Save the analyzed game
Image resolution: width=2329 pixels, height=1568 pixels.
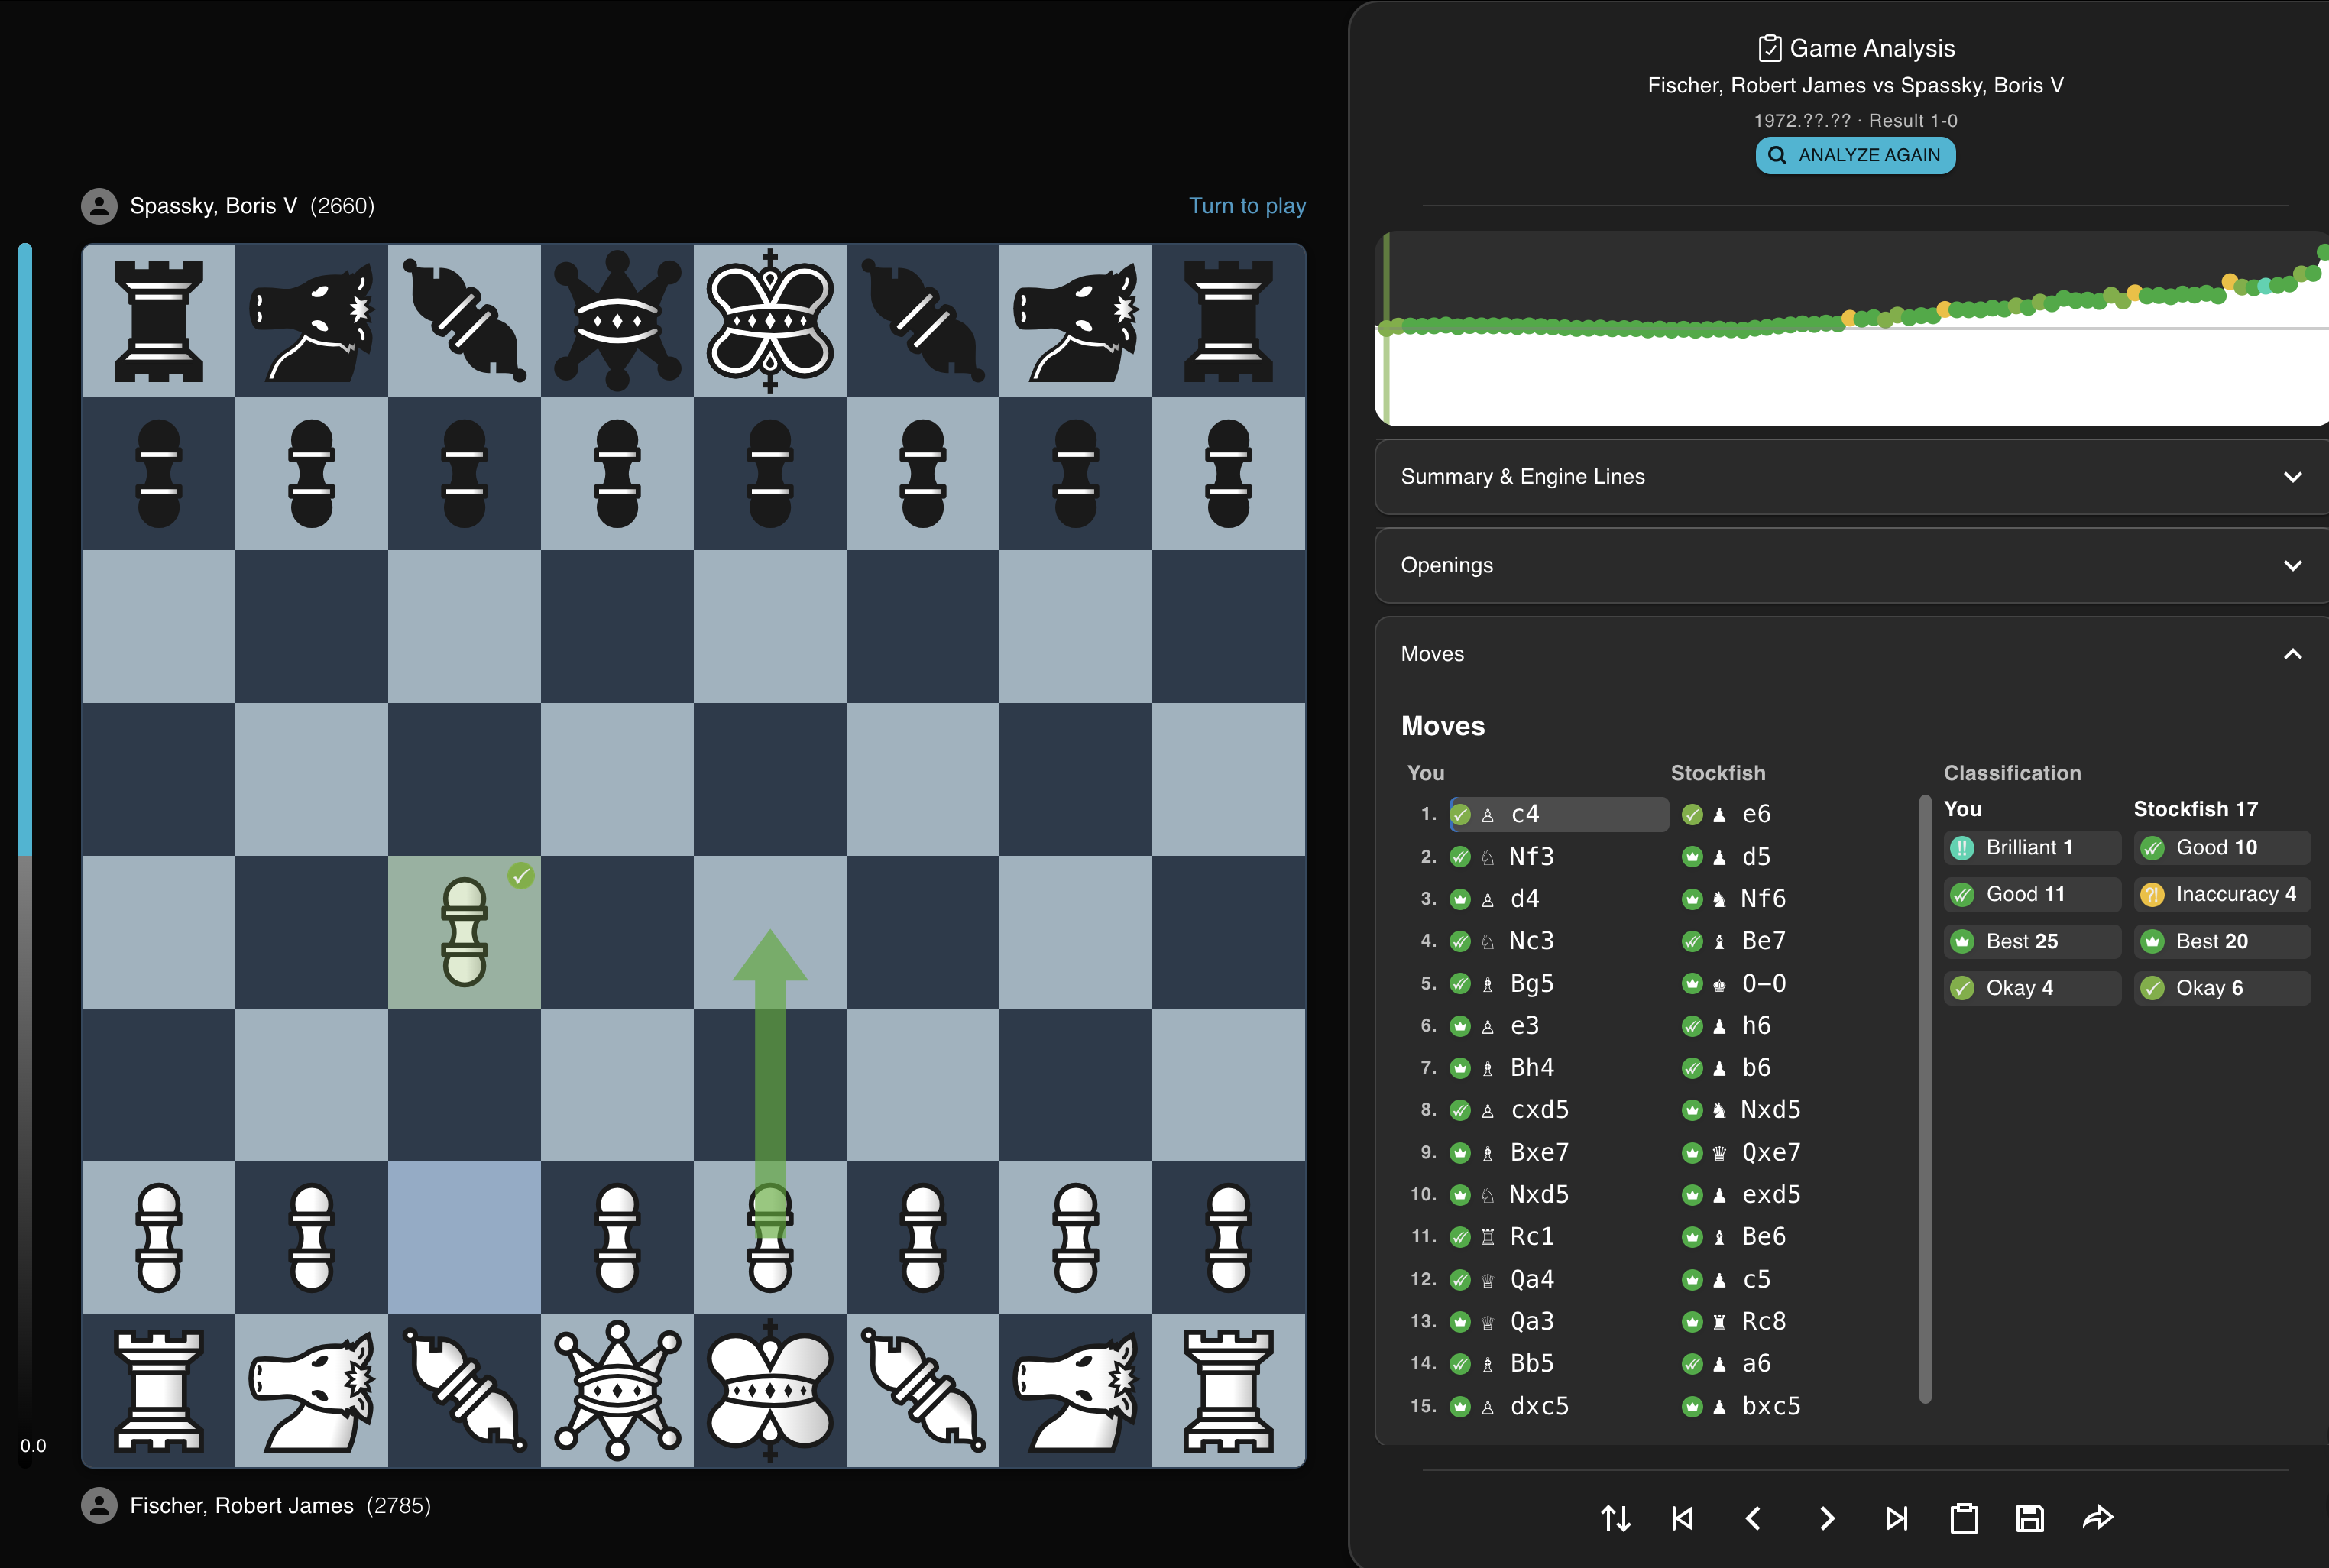pyautogui.click(x=2028, y=1517)
